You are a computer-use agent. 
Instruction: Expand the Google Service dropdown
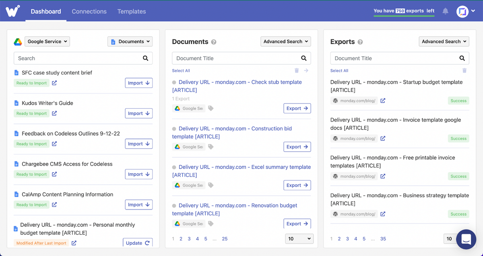point(47,41)
